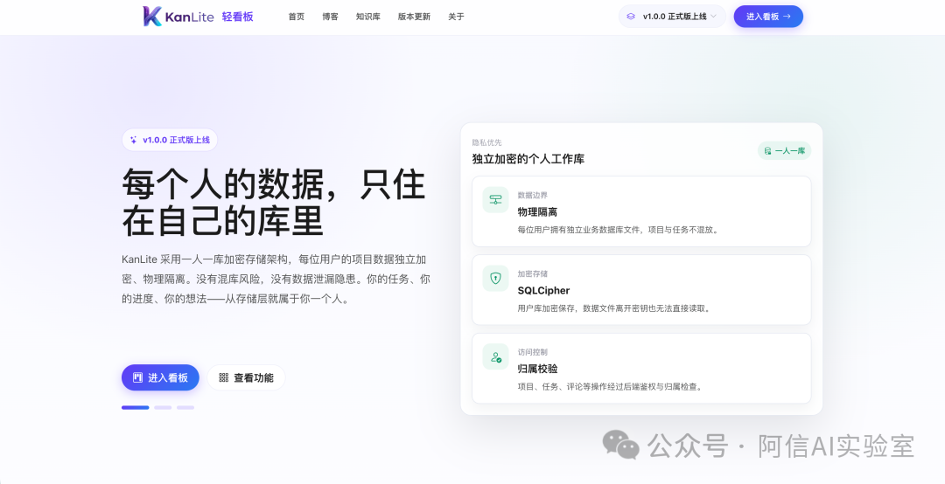945x484 pixels.
Task: Click the 物理隔离 card title
Action: point(537,212)
